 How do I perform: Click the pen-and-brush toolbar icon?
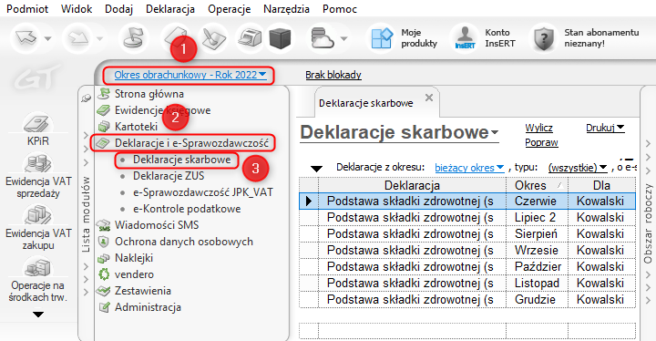tap(213, 38)
